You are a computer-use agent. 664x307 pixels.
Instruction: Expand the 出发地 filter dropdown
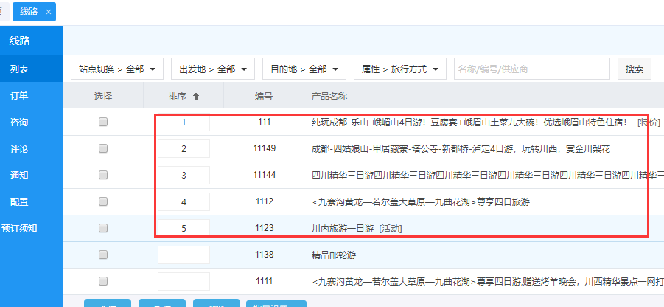pos(213,69)
